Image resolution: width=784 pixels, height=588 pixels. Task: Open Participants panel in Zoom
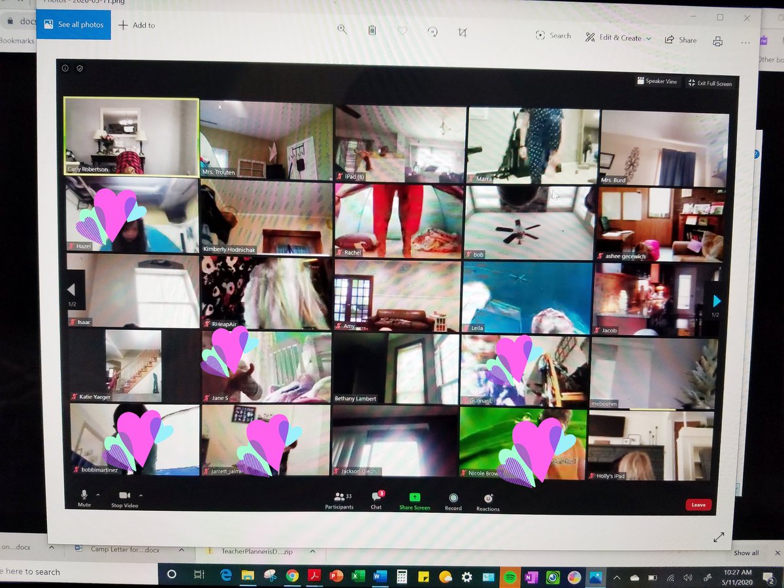coord(340,501)
